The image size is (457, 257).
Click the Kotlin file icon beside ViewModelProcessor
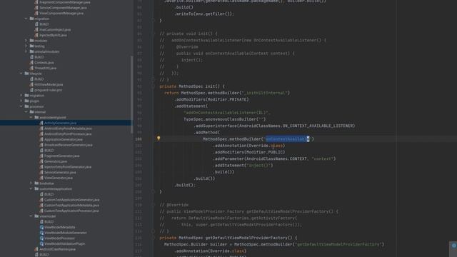point(41,238)
